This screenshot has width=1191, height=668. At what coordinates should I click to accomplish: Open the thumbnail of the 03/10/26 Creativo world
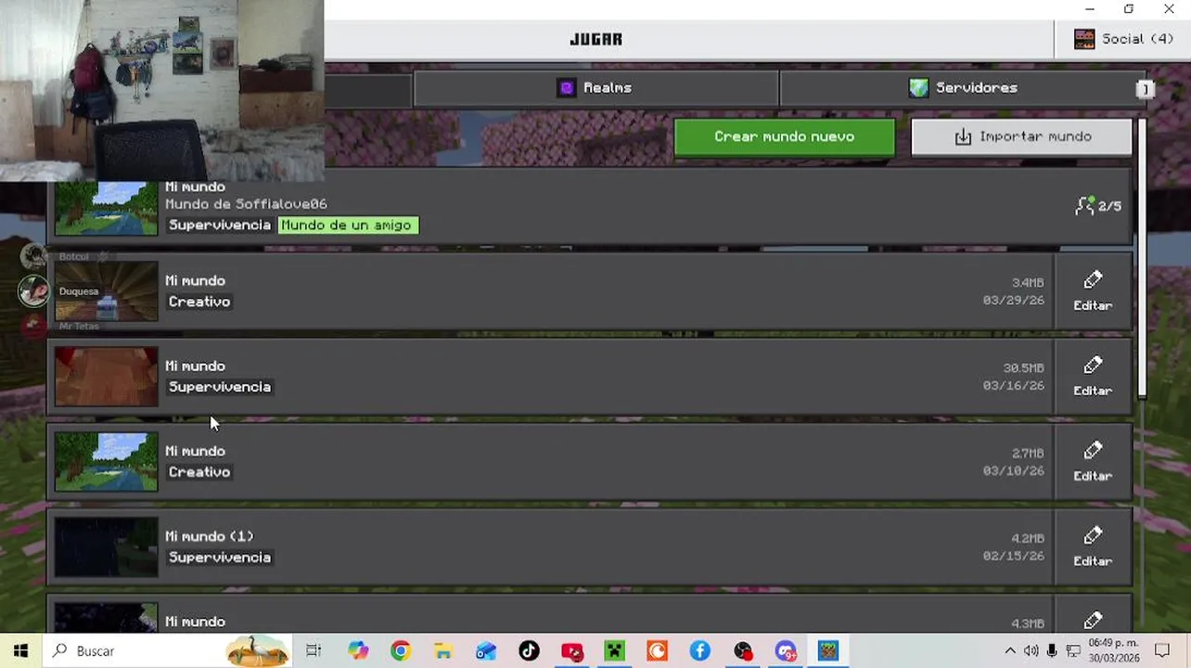click(106, 462)
